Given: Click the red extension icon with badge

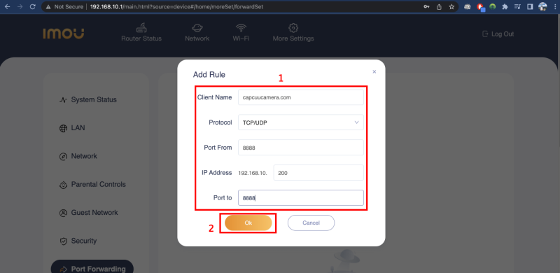Looking at the screenshot, I should click(x=480, y=7).
